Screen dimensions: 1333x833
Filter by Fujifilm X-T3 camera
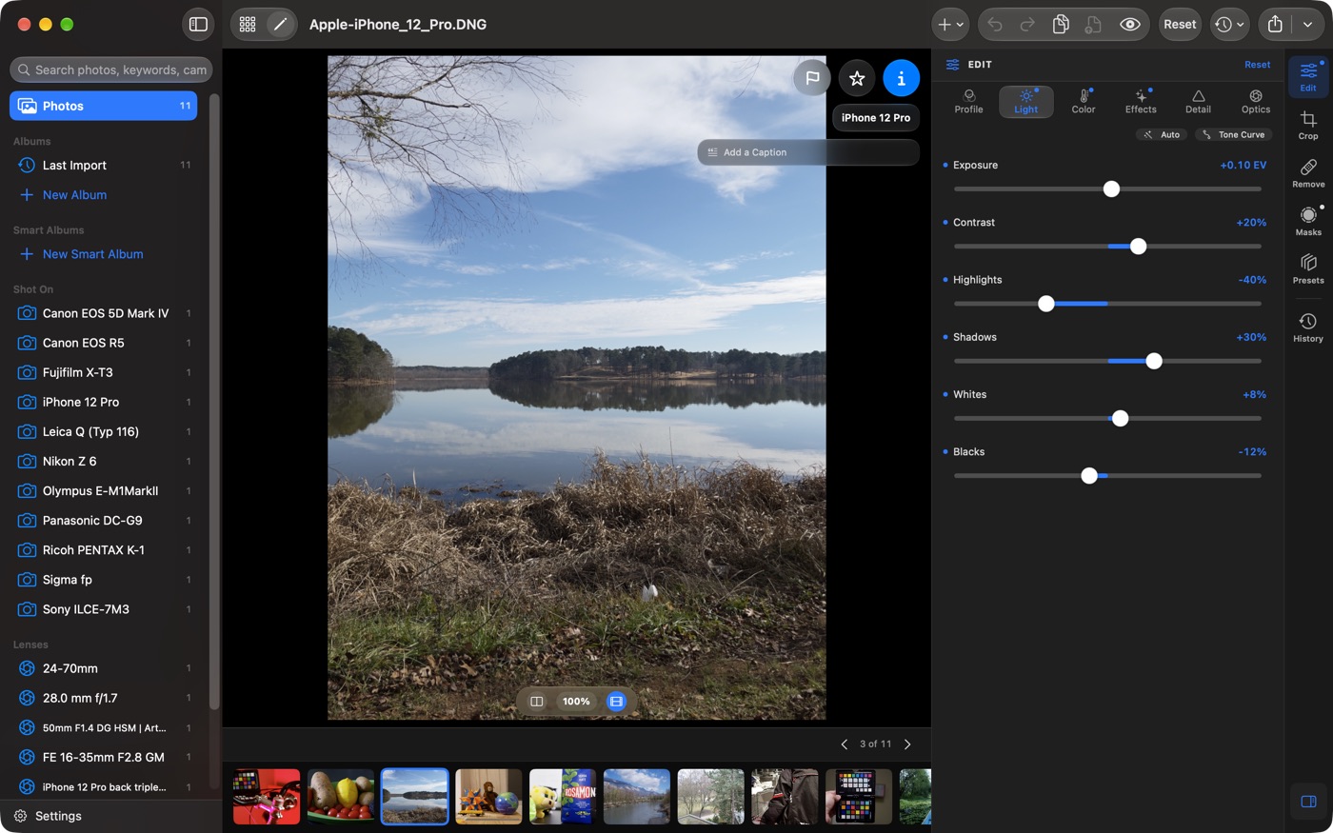click(x=103, y=372)
